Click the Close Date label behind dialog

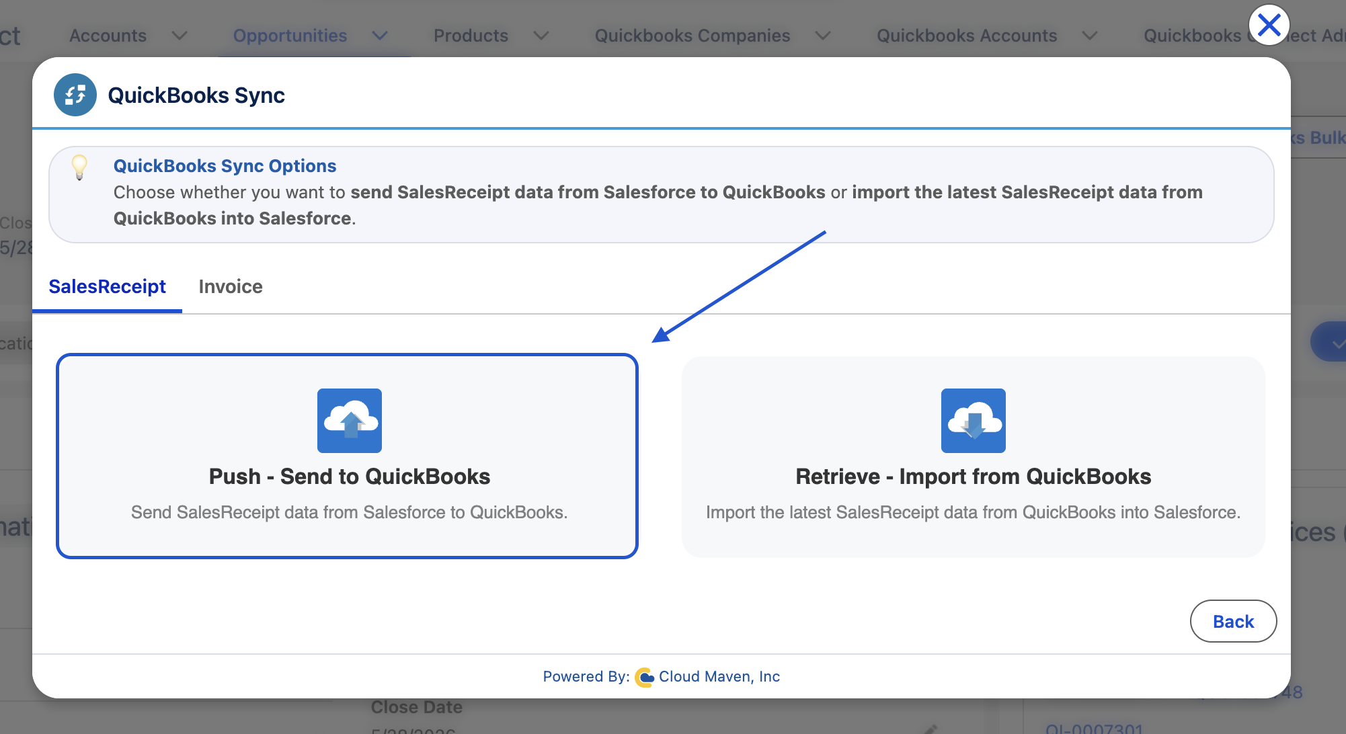[417, 707]
